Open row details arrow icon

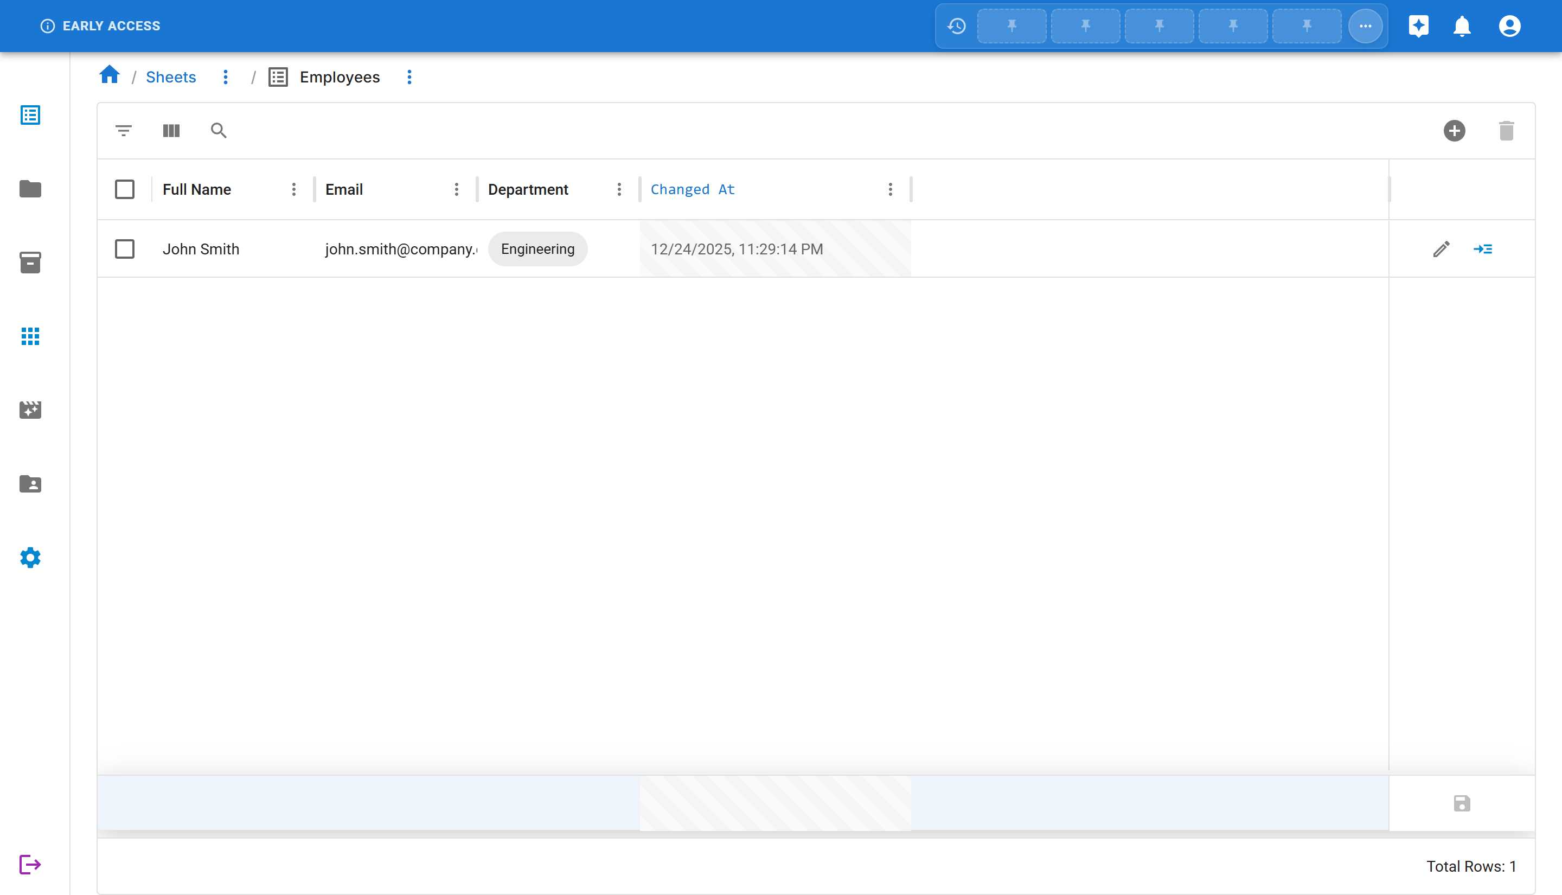[x=1483, y=249]
